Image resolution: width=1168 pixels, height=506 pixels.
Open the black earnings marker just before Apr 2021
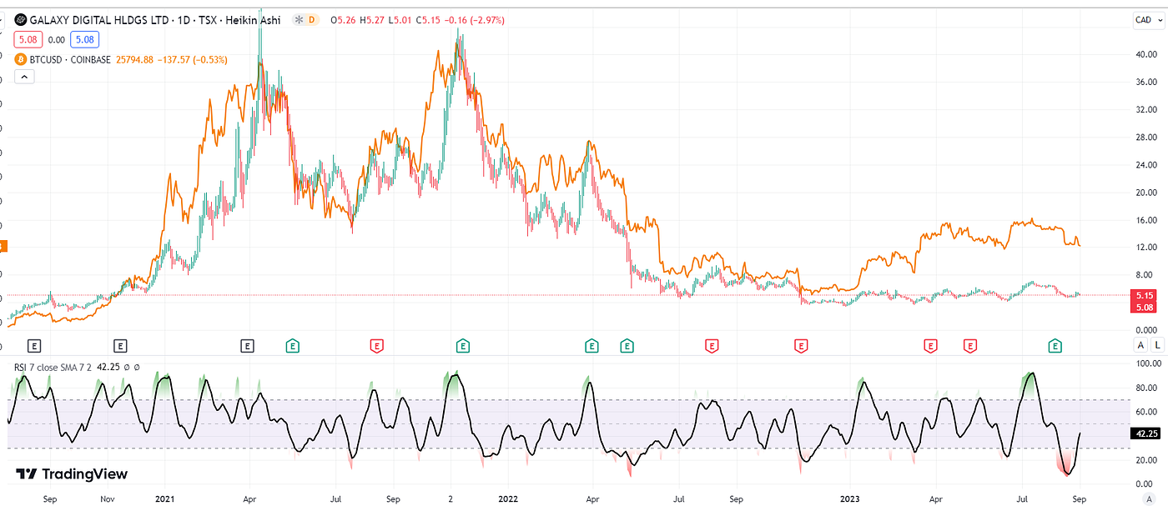click(247, 344)
